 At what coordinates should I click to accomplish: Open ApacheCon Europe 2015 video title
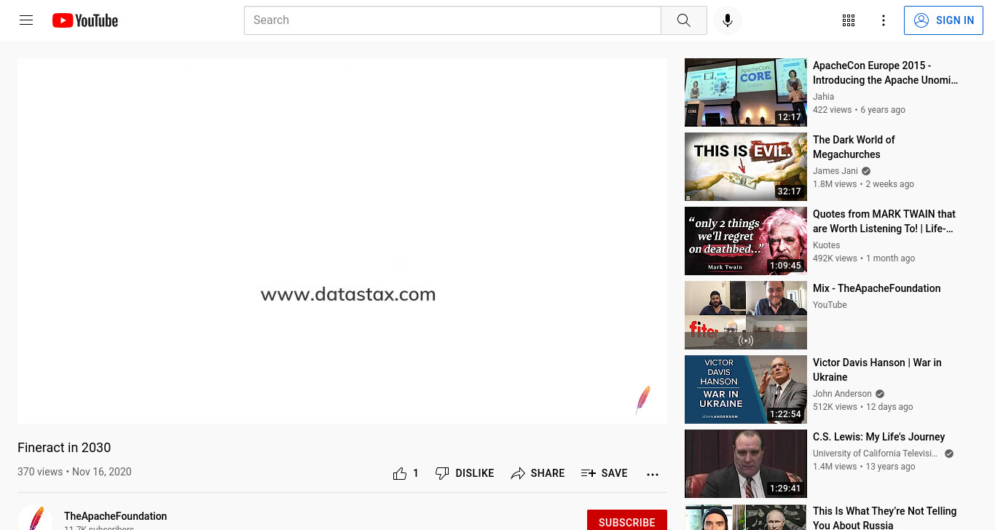[886, 73]
